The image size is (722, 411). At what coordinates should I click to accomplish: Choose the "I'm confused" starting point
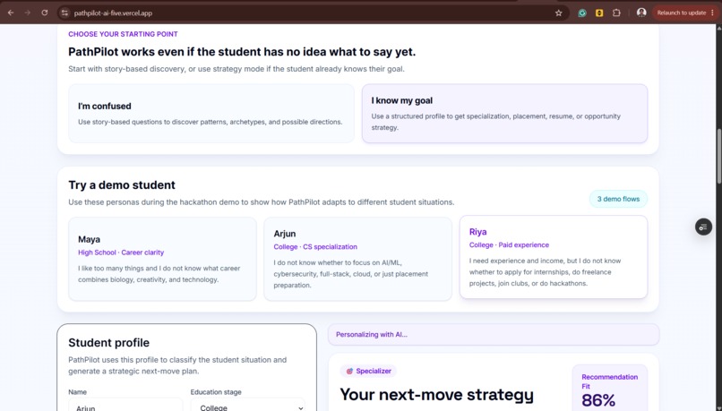tap(211, 113)
